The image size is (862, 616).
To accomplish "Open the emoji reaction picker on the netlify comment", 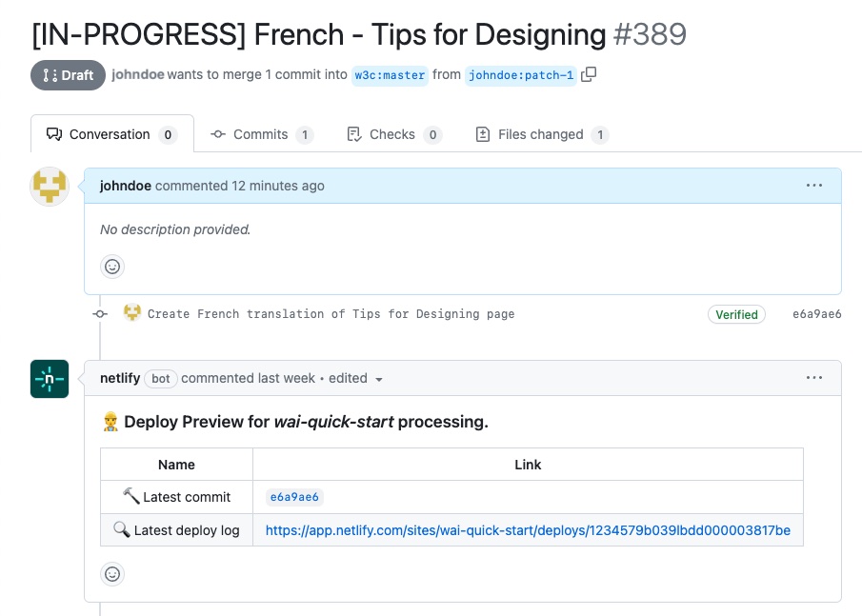I will point(112,574).
